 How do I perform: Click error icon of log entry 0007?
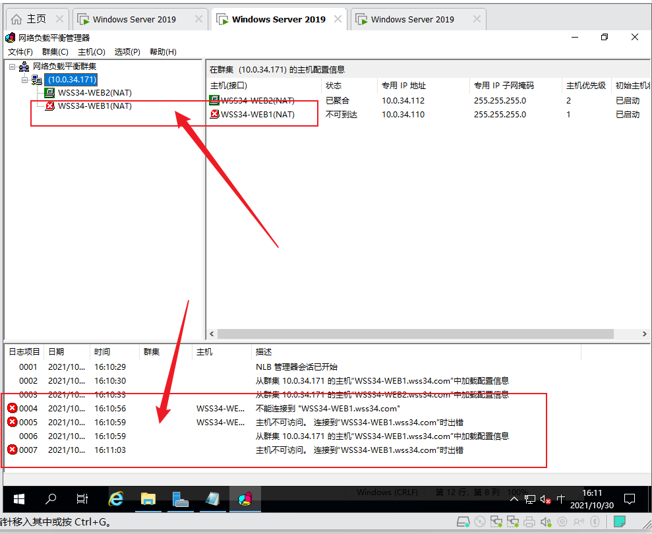coord(13,450)
